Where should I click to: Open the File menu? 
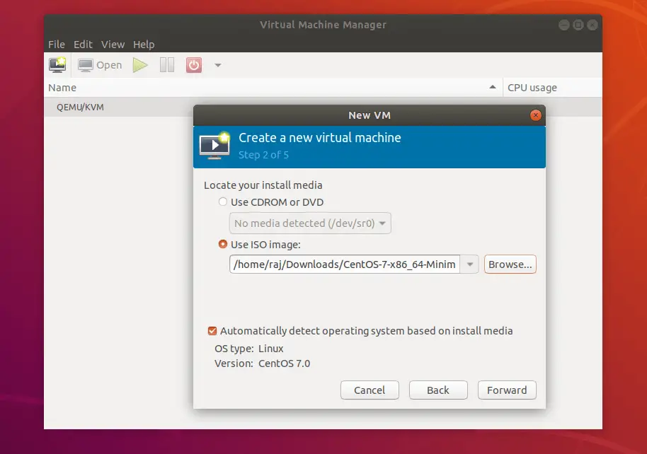coord(57,44)
